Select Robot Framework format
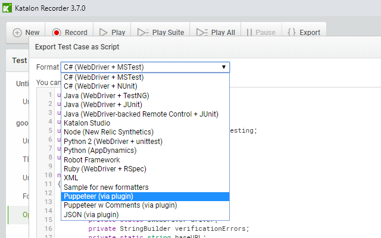The width and height of the screenshot is (381, 238). (x=145, y=160)
